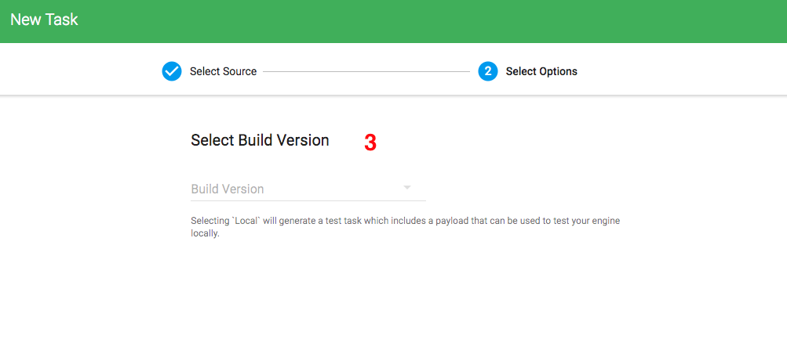Click blank page area below helper text
The width and height of the screenshot is (787, 350).
click(392, 298)
